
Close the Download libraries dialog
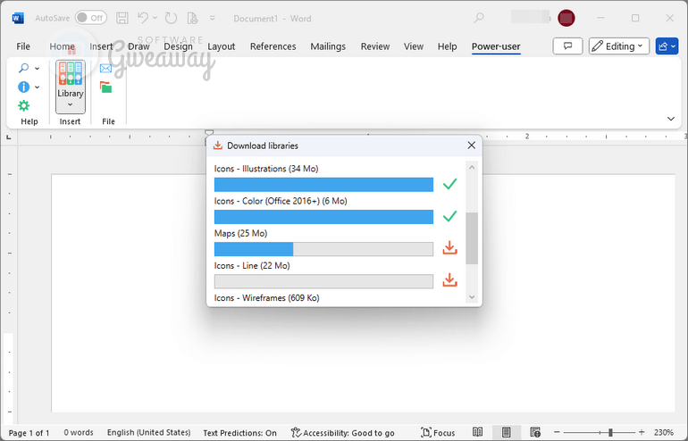coord(471,146)
